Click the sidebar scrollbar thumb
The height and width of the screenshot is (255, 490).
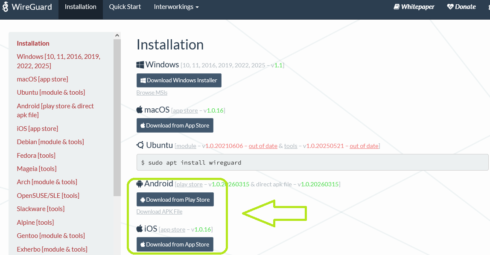[117, 118]
